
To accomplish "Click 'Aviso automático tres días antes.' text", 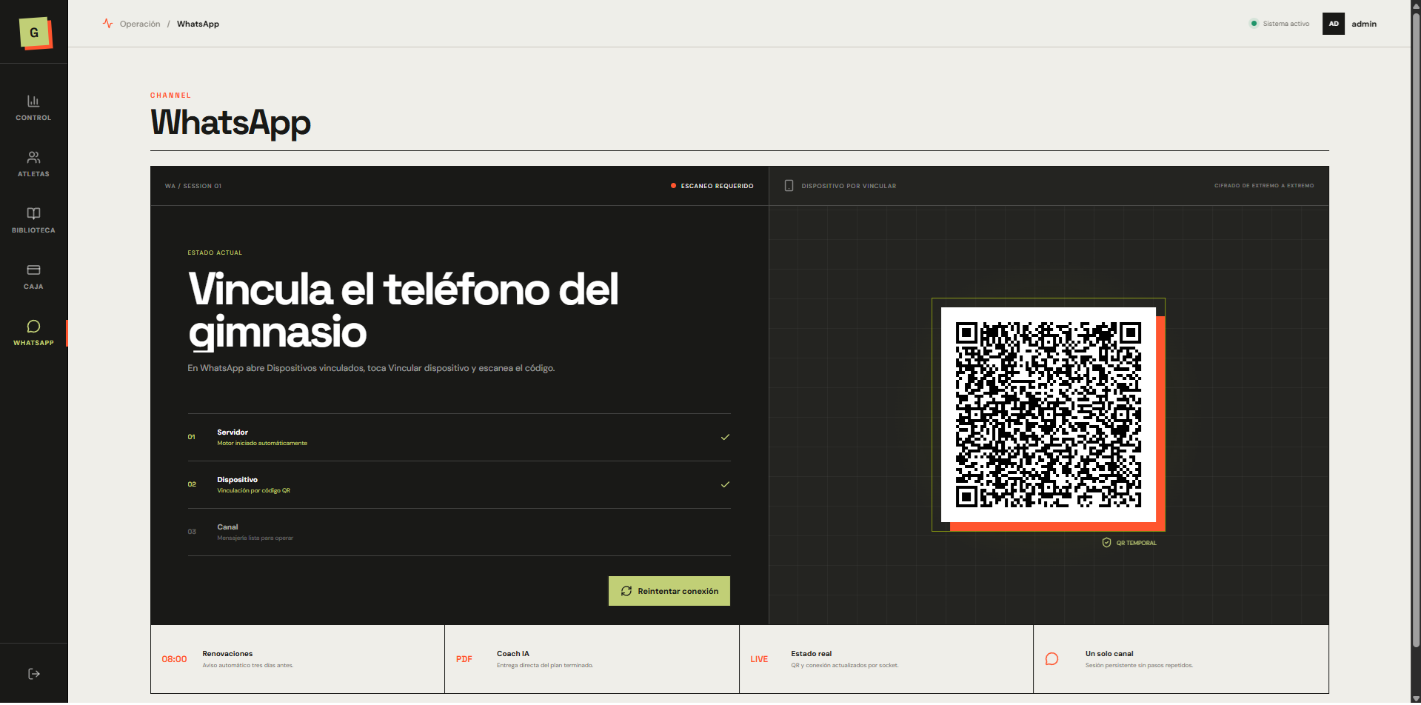I will [x=248, y=665].
